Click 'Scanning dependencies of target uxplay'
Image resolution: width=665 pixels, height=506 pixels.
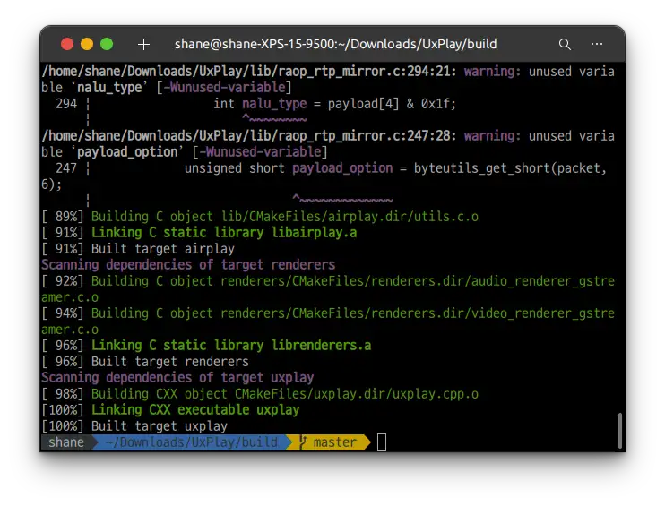[177, 378]
